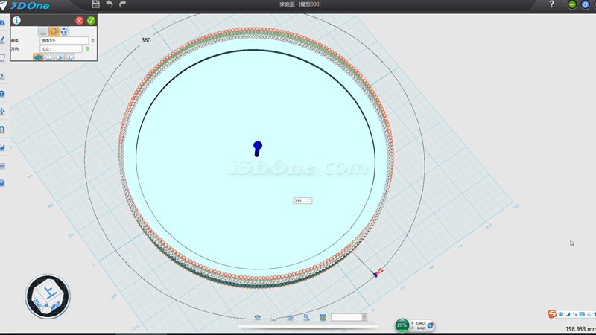Cancel operation with red X button
The height and width of the screenshot is (335, 596).
click(x=80, y=21)
